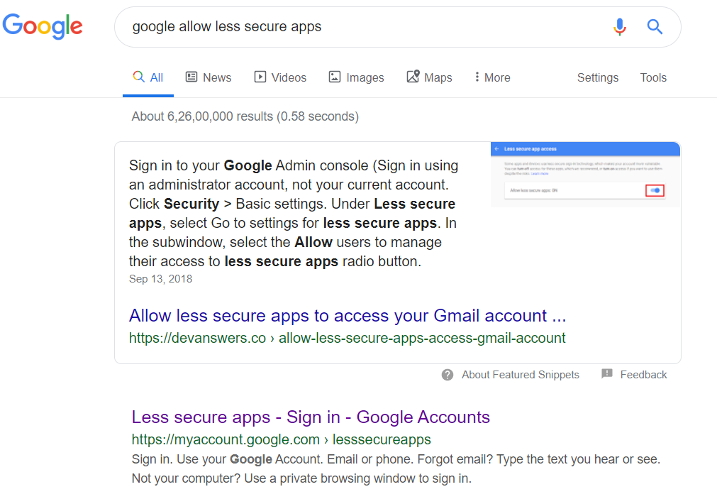Click the magnifying glass search button
This screenshot has height=499, width=717.
(655, 27)
